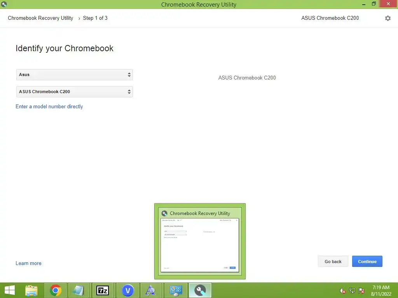Open the Asus manufacturer dropdown
398x298 pixels.
pyautogui.click(x=74, y=75)
